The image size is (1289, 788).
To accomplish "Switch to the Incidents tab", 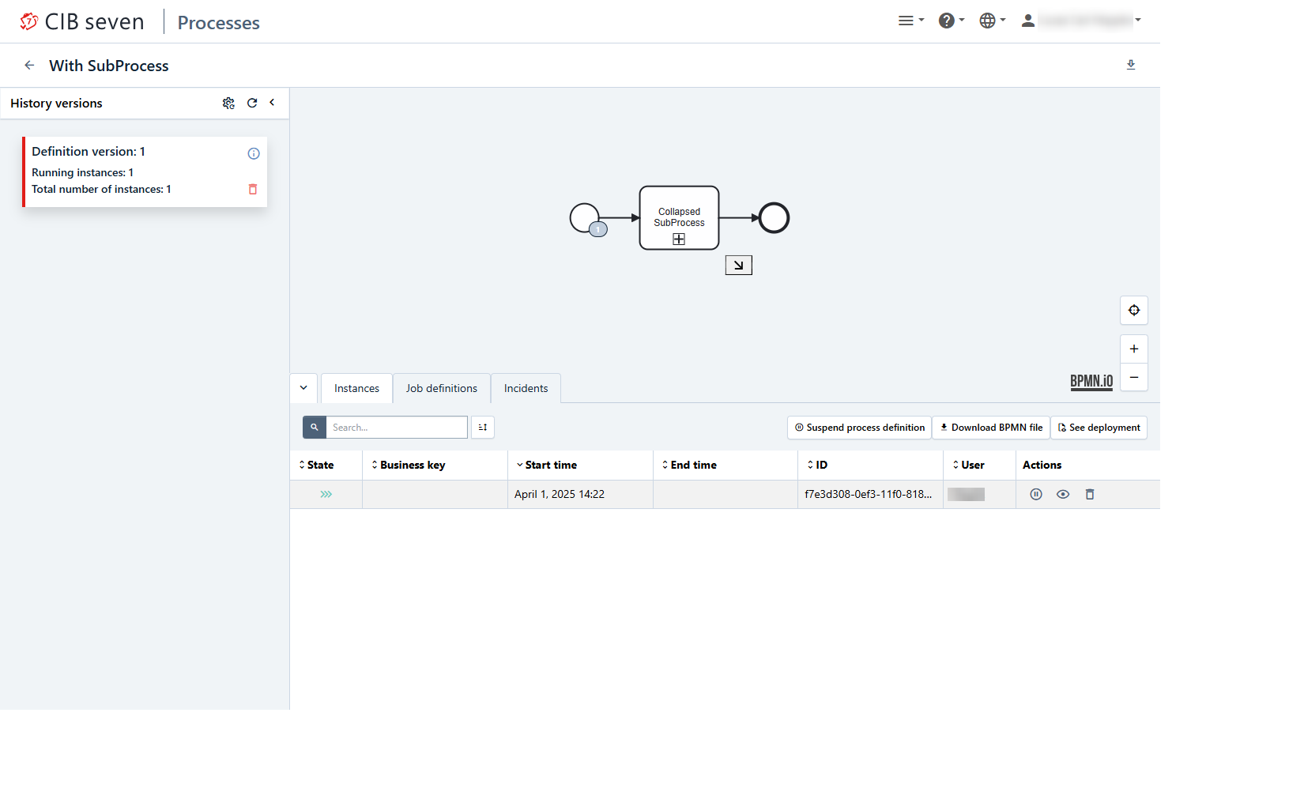I will point(526,389).
